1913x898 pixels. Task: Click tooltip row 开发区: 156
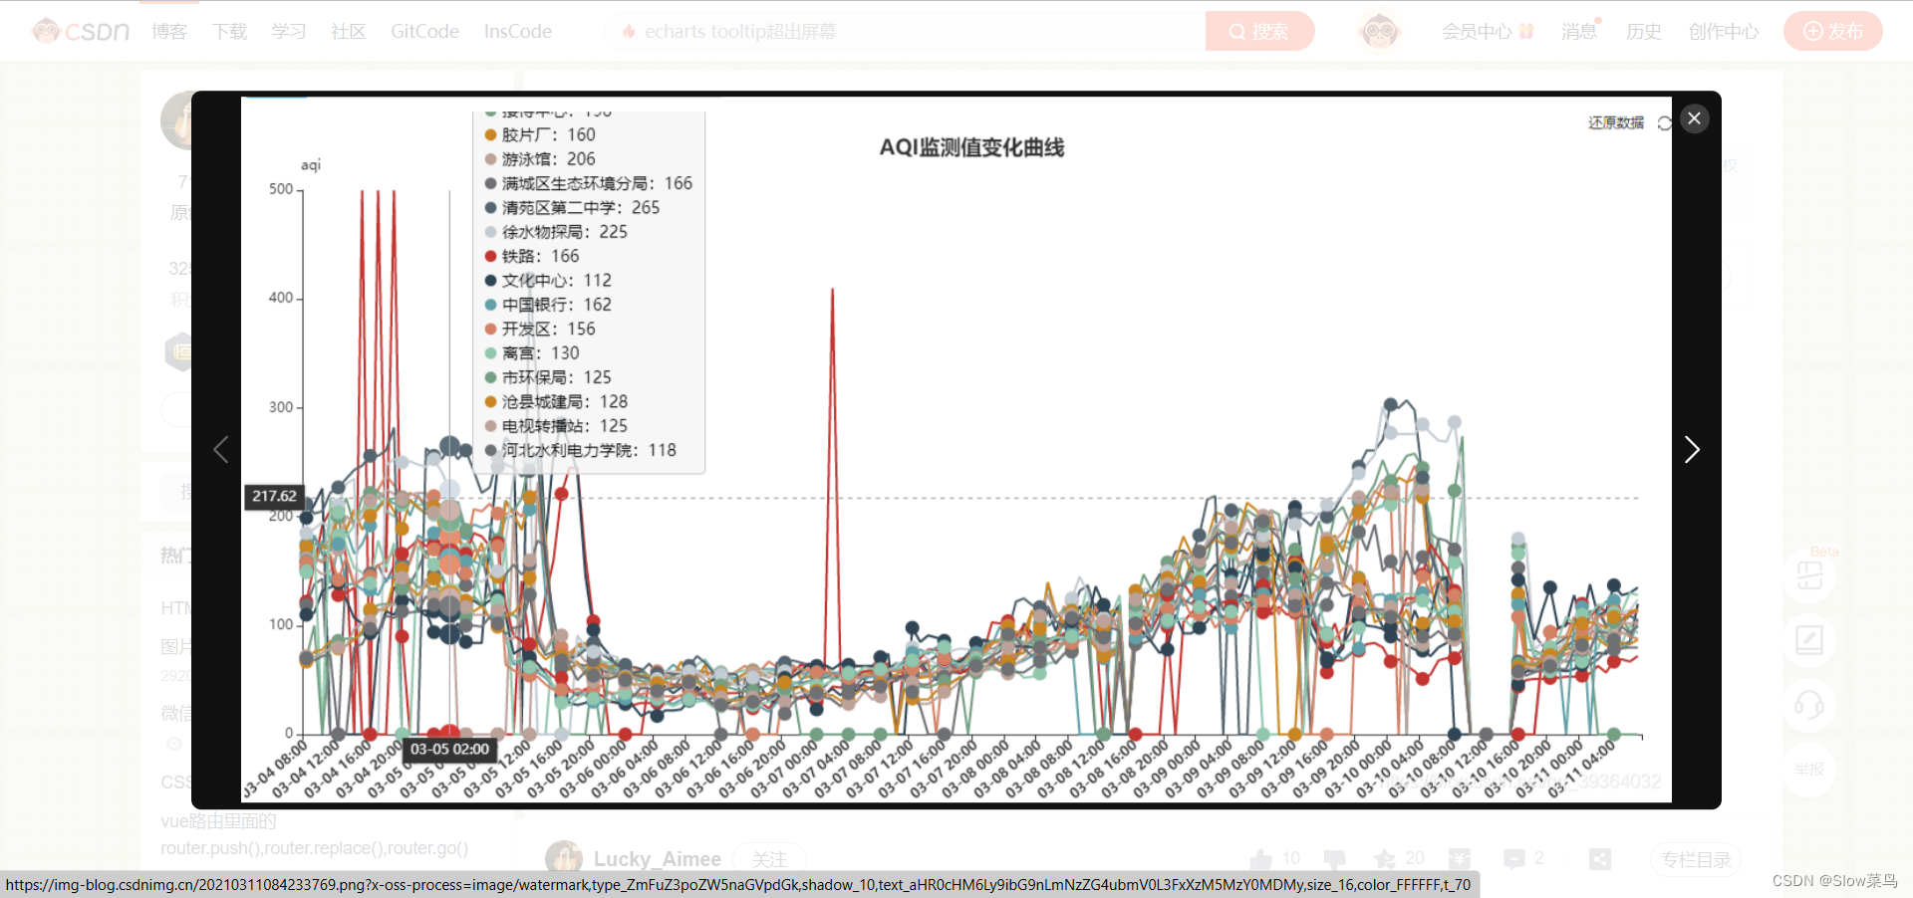(x=540, y=329)
